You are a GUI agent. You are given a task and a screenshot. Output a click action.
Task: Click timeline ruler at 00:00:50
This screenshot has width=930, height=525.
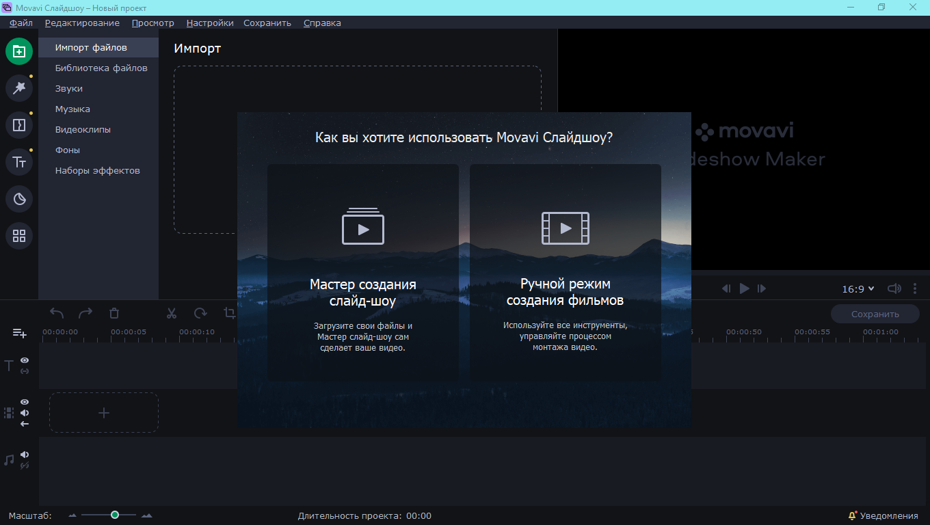click(744, 332)
